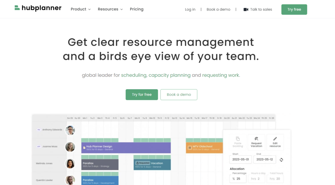This screenshot has width=335, height=185.
Task: Expand the Resources menu chevron
Action: click(122, 9)
